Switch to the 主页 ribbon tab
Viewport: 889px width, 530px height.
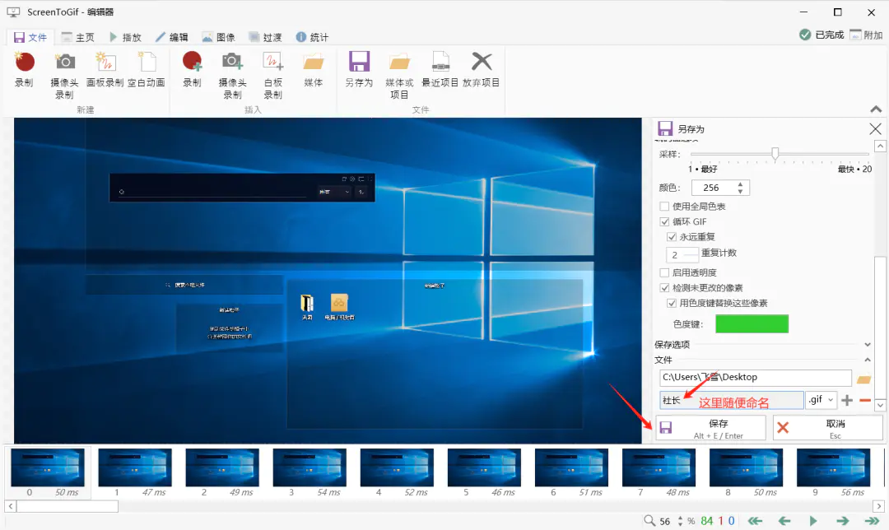coord(77,37)
